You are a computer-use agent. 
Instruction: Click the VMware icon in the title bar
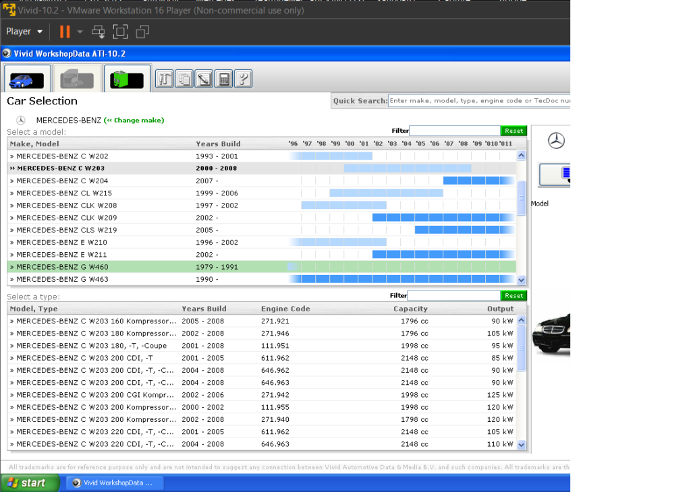click(9, 9)
